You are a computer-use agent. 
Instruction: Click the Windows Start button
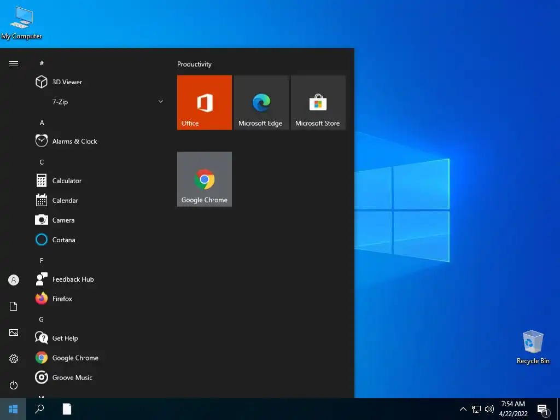(13, 409)
